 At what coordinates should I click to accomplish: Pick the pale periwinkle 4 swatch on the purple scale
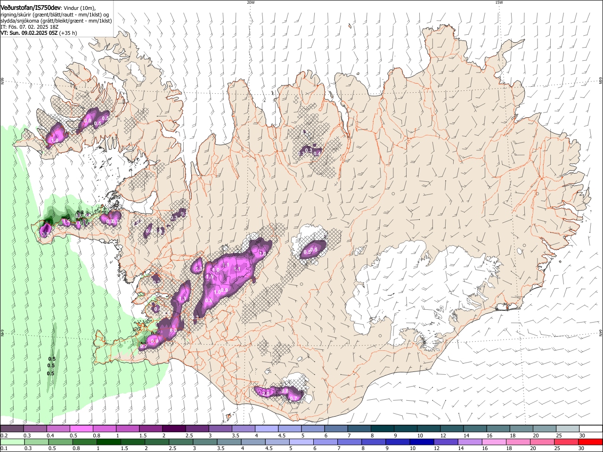point(267,429)
